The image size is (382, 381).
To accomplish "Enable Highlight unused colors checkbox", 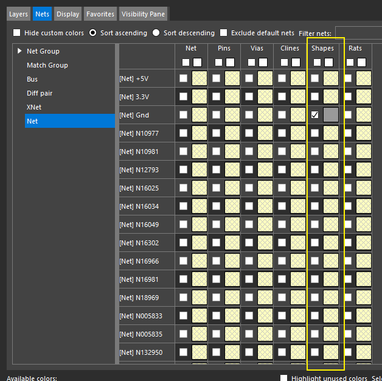I will [x=284, y=378].
